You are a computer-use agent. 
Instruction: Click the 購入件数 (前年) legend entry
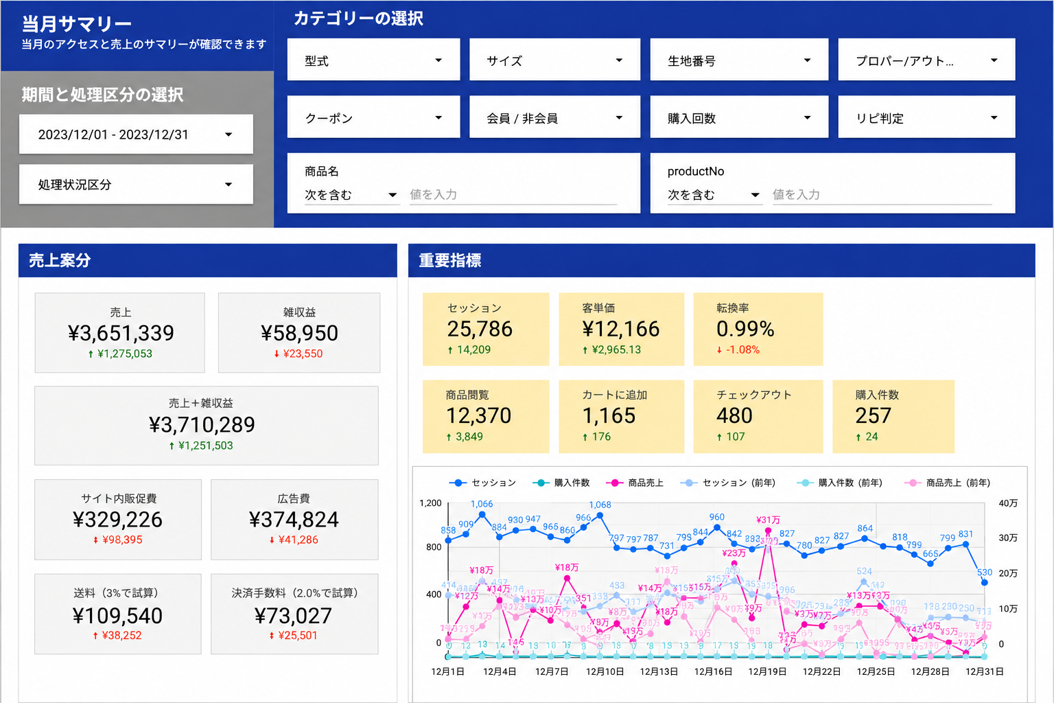point(839,483)
